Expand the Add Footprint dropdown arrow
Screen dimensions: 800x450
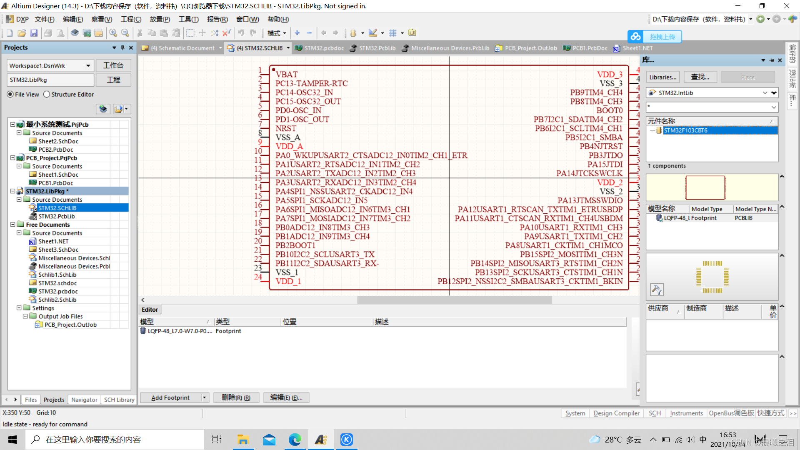click(205, 397)
